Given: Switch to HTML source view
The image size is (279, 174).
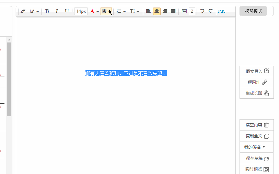Looking at the screenshot, I should [x=222, y=11].
